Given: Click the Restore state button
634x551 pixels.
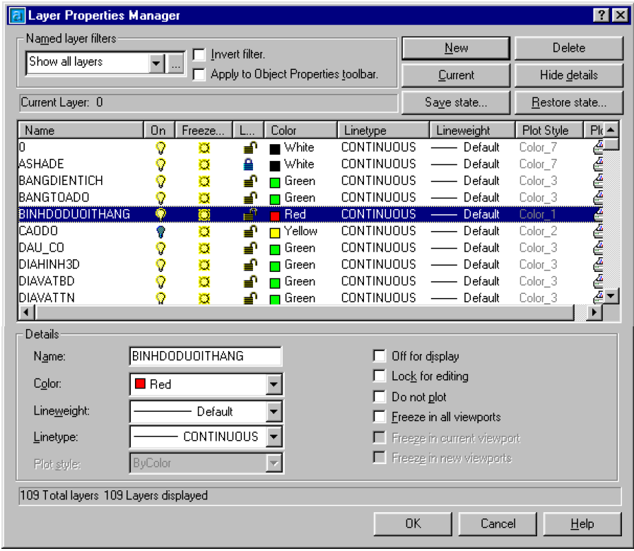Looking at the screenshot, I should tap(568, 102).
